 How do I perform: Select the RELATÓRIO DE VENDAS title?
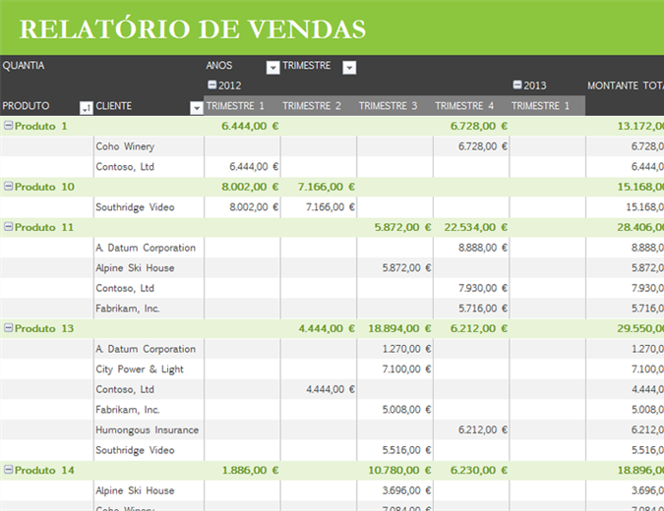[x=193, y=29]
